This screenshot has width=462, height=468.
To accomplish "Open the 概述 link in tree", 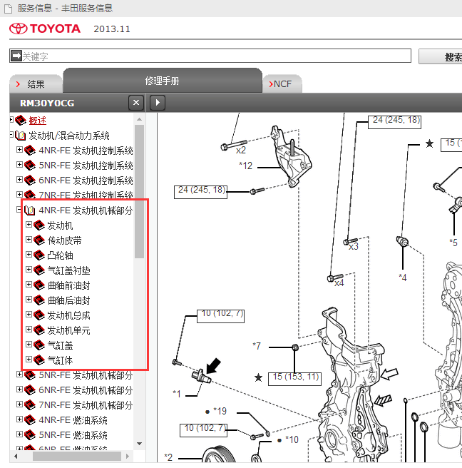I will 37,121.
